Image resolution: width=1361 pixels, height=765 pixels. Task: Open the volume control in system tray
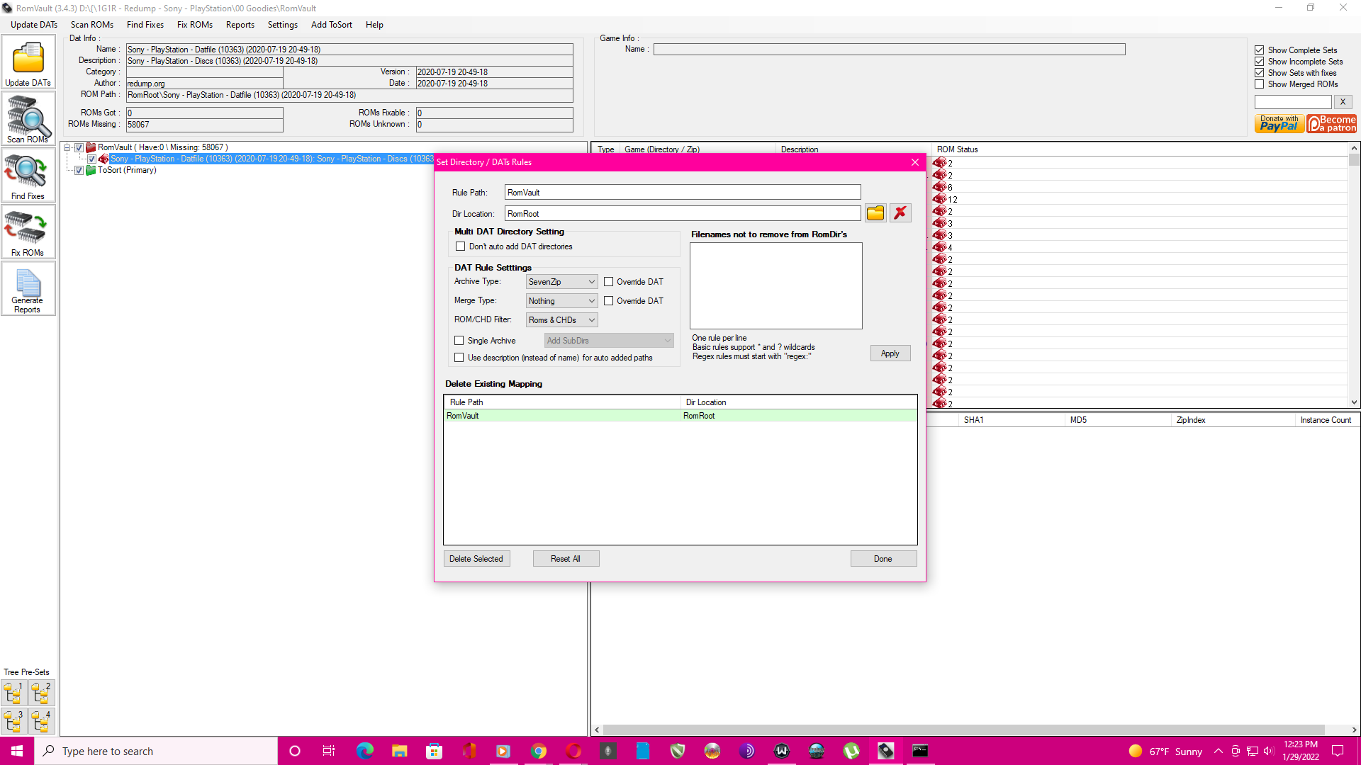tap(1269, 751)
